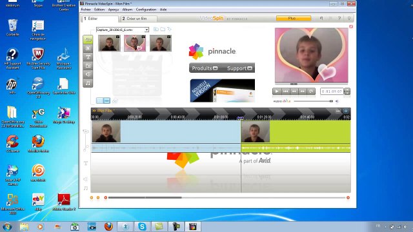Image resolution: width=413 pixels, height=232 pixels.
Task: Select the green second clip on timeline
Action: point(296,131)
